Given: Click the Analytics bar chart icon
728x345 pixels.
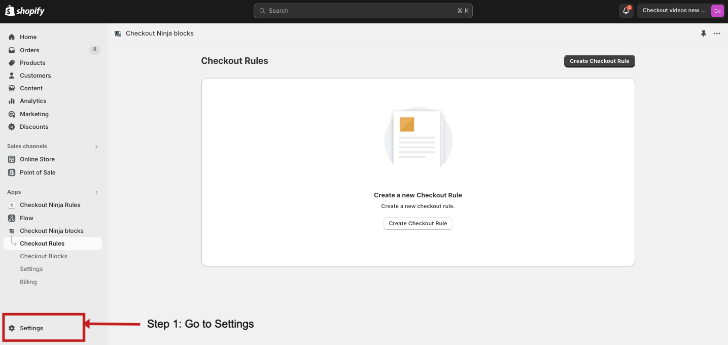Looking at the screenshot, I should coord(12,101).
